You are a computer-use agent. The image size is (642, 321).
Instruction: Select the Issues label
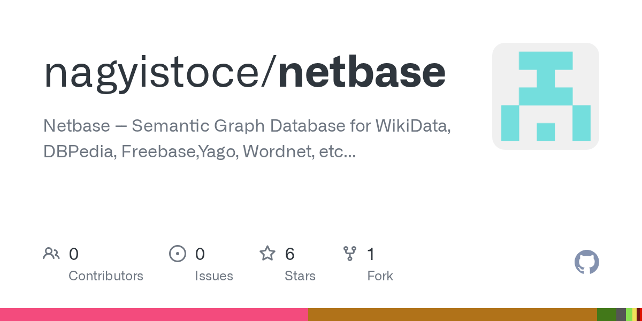click(214, 276)
